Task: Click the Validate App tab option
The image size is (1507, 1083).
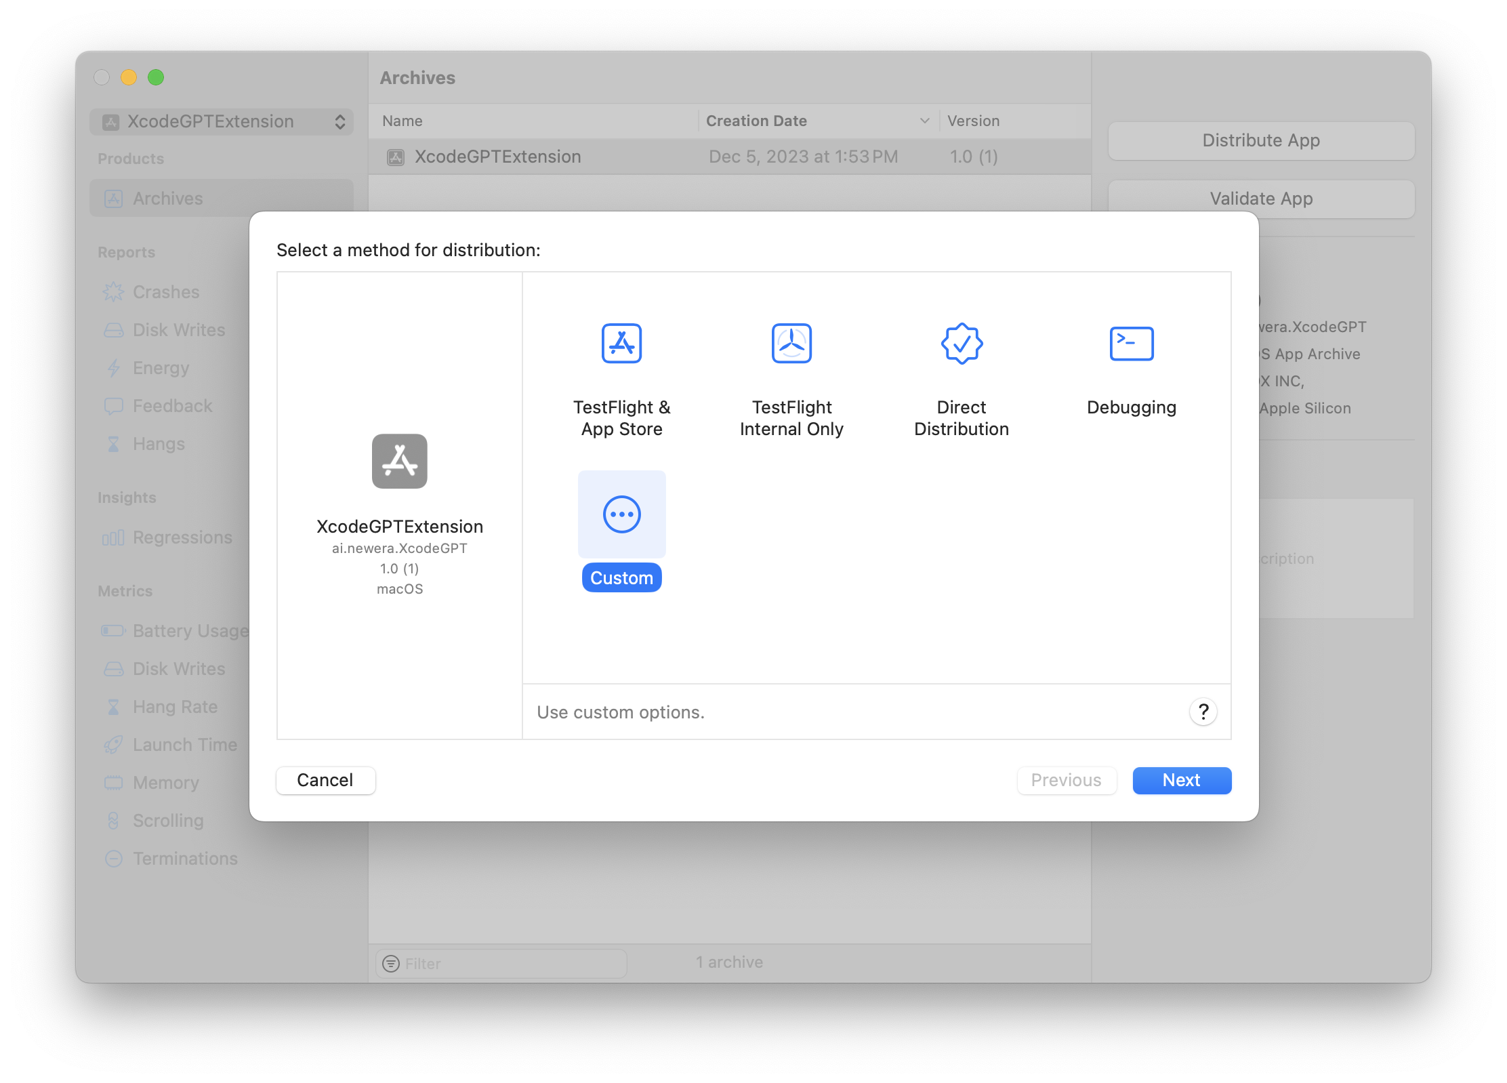Action: (1261, 198)
